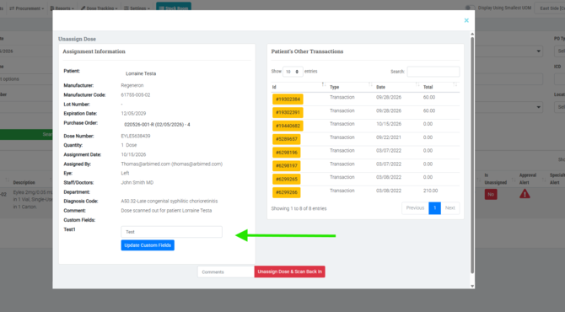The height and width of the screenshot is (312, 565).
Task: Open transaction #5289657
Action: (x=287, y=139)
